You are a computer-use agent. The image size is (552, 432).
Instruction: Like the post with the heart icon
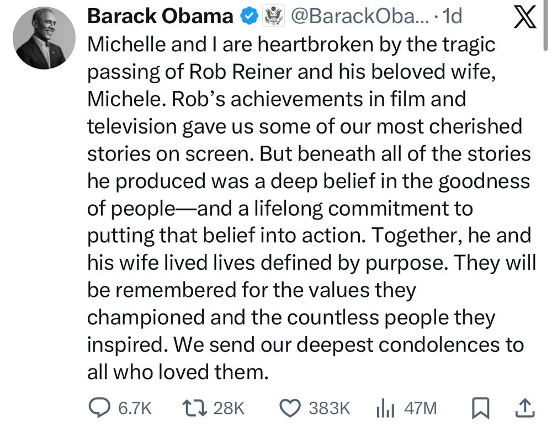[x=290, y=408]
